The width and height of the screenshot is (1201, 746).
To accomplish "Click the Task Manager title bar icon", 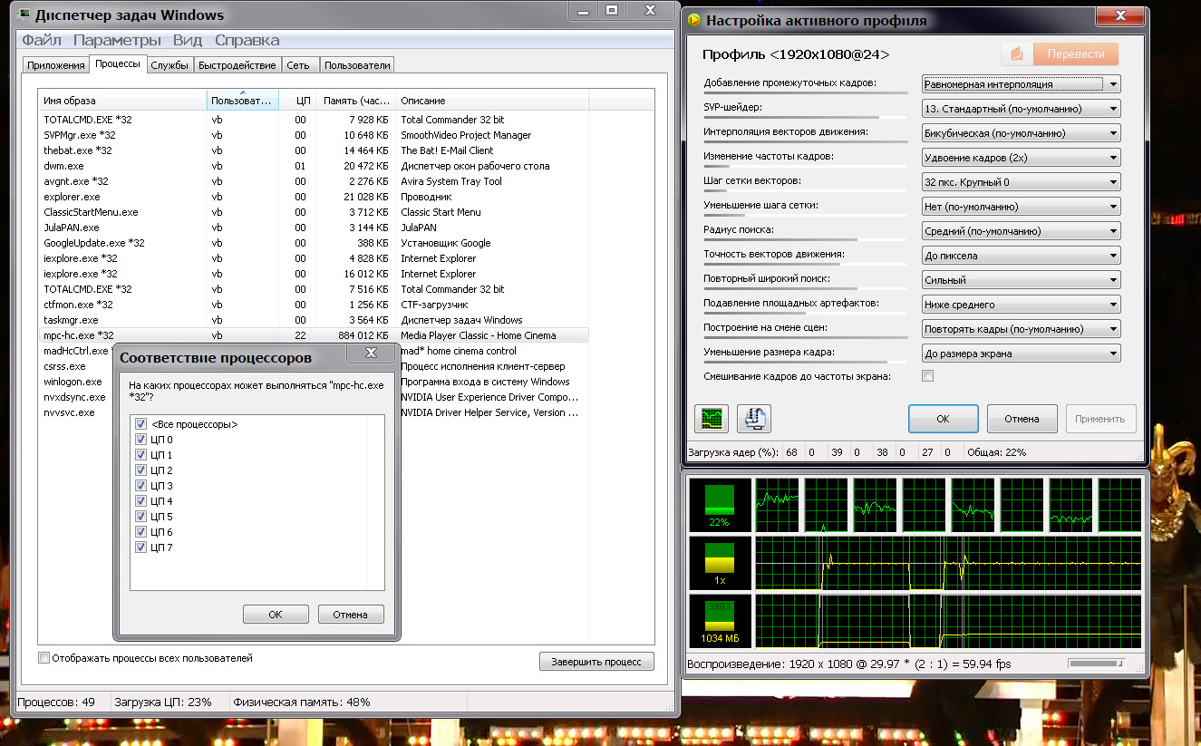I will pyautogui.click(x=24, y=15).
